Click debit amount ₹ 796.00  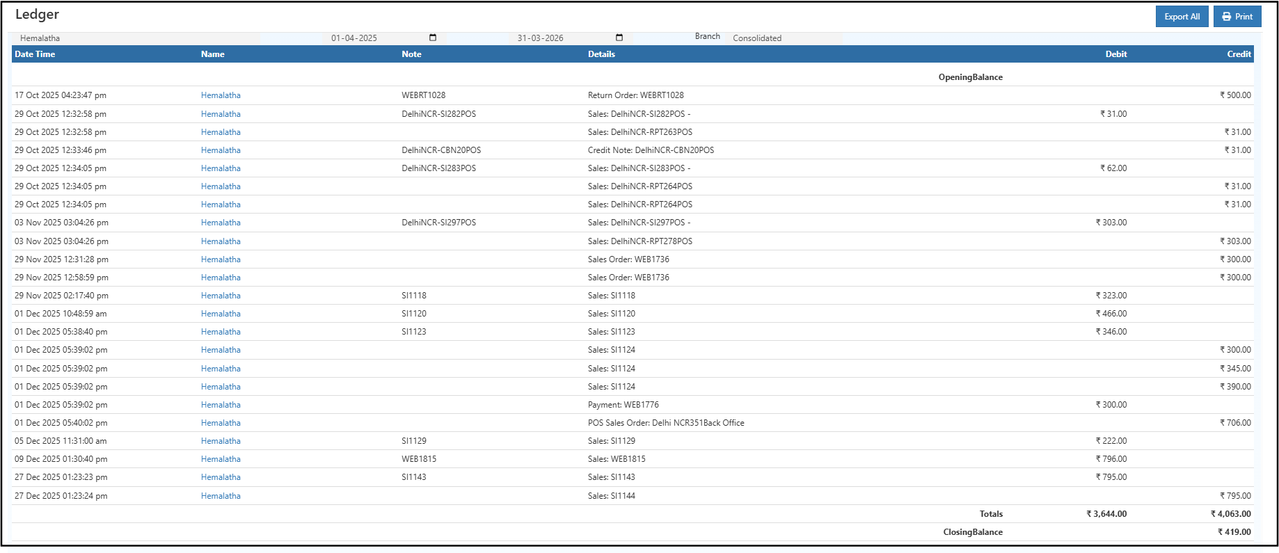(x=1111, y=459)
